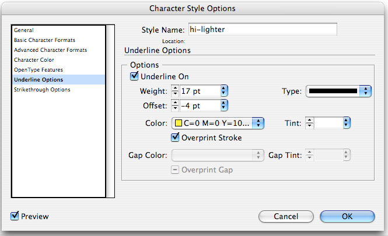Screen dimensions: 388x236
Task: Click the solid black line Type preview
Action: [x=333, y=91]
